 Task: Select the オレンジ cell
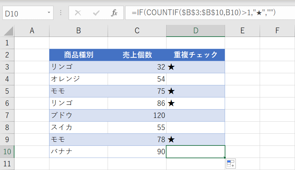pyautogui.click(x=78, y=79)
